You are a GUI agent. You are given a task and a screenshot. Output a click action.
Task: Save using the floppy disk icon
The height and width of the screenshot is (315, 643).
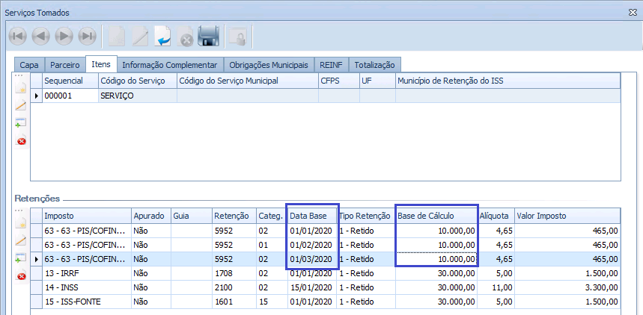208,36
